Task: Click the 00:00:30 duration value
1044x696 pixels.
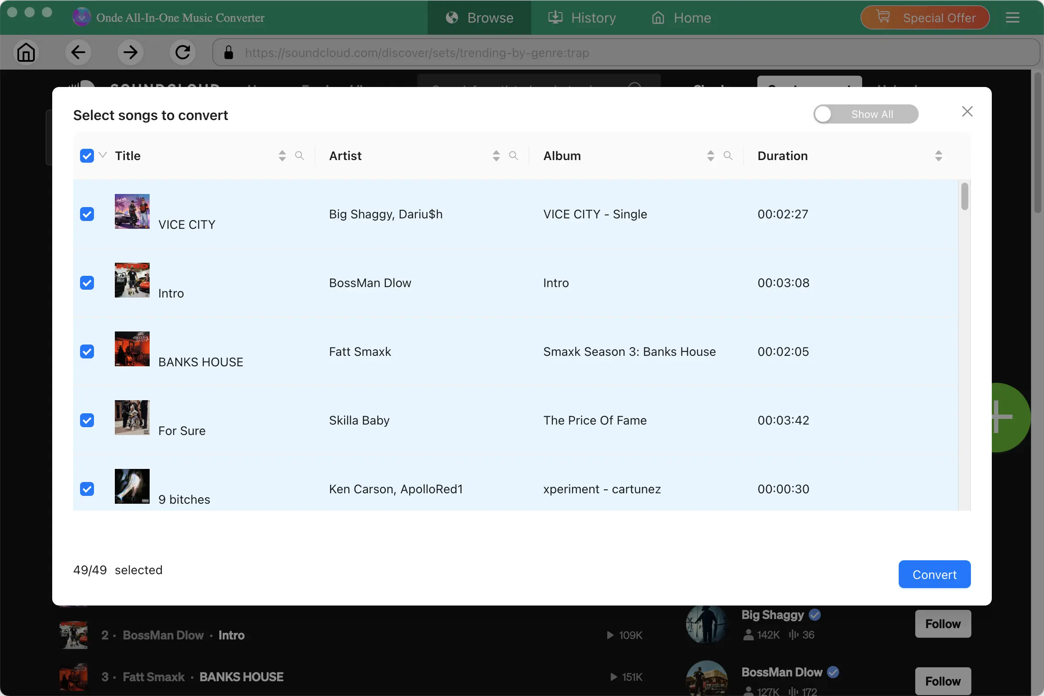Action: (x=783, y=489)
